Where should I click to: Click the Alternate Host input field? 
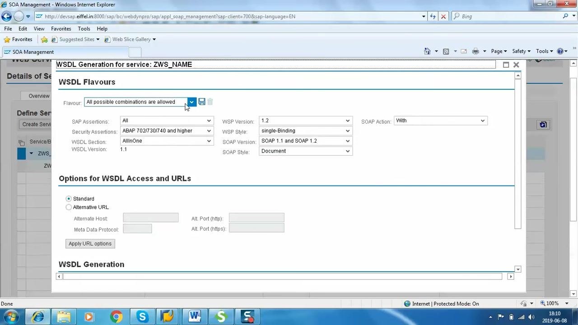tap(151, 218)
